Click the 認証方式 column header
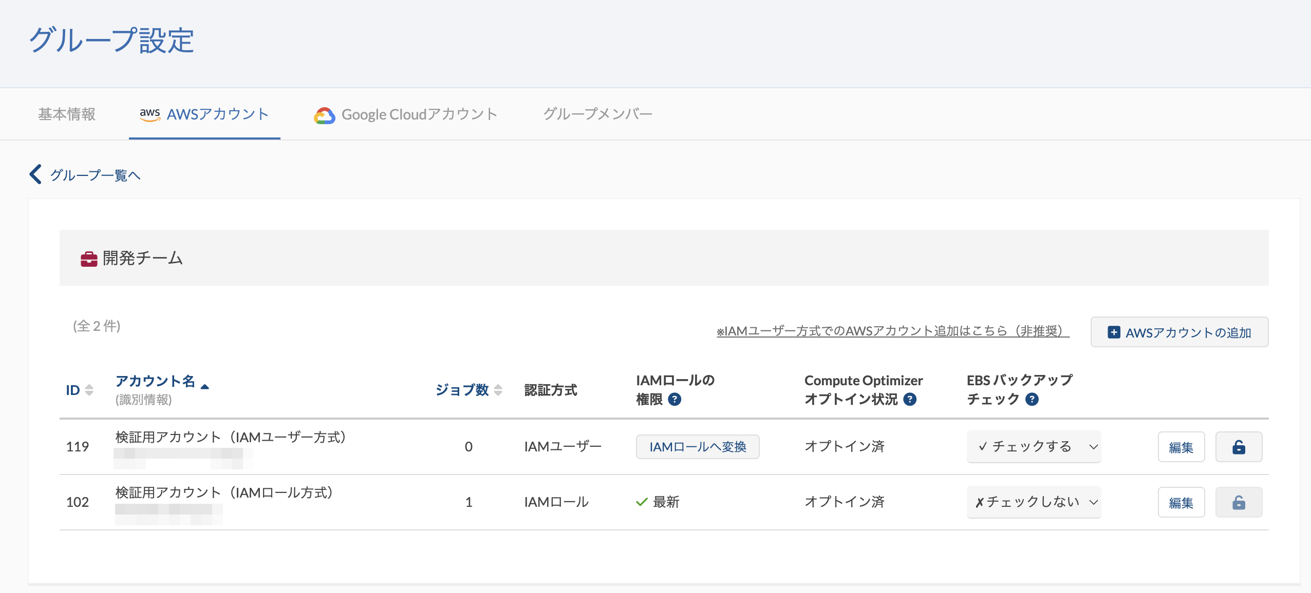 [x=551, y=390]
